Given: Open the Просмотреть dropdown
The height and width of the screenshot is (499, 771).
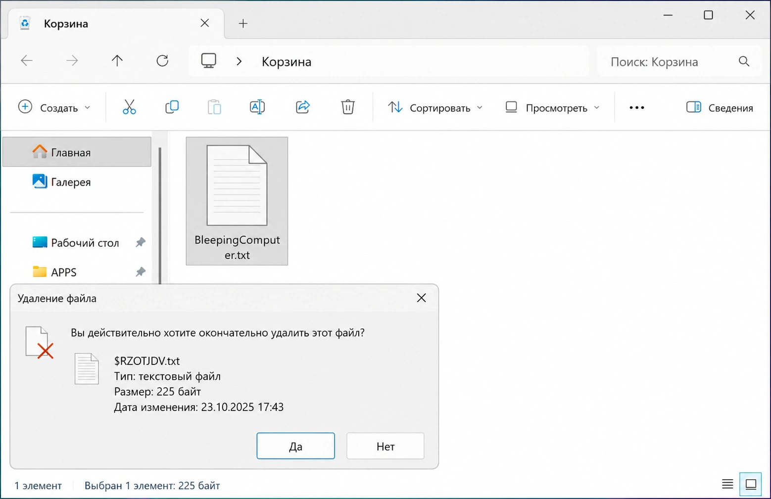Looking at the screenshot, I should 552,107.
